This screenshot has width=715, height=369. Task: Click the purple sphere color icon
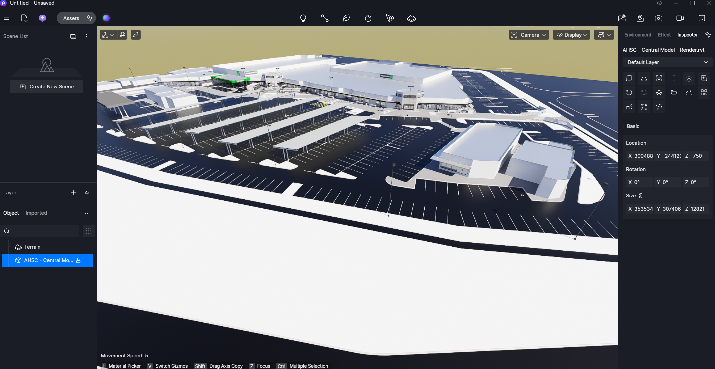[x=106, y=18]
